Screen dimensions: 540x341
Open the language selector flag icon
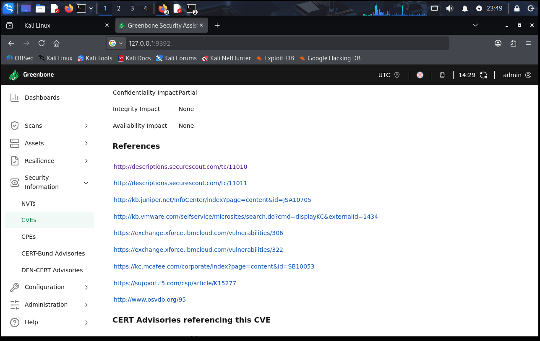click(420, 75)
